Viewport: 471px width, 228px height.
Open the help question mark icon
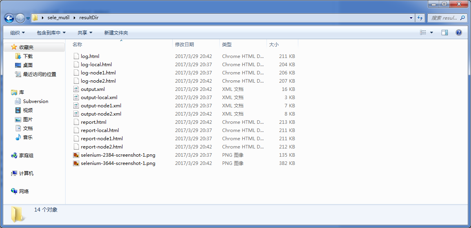coord(458,33)
